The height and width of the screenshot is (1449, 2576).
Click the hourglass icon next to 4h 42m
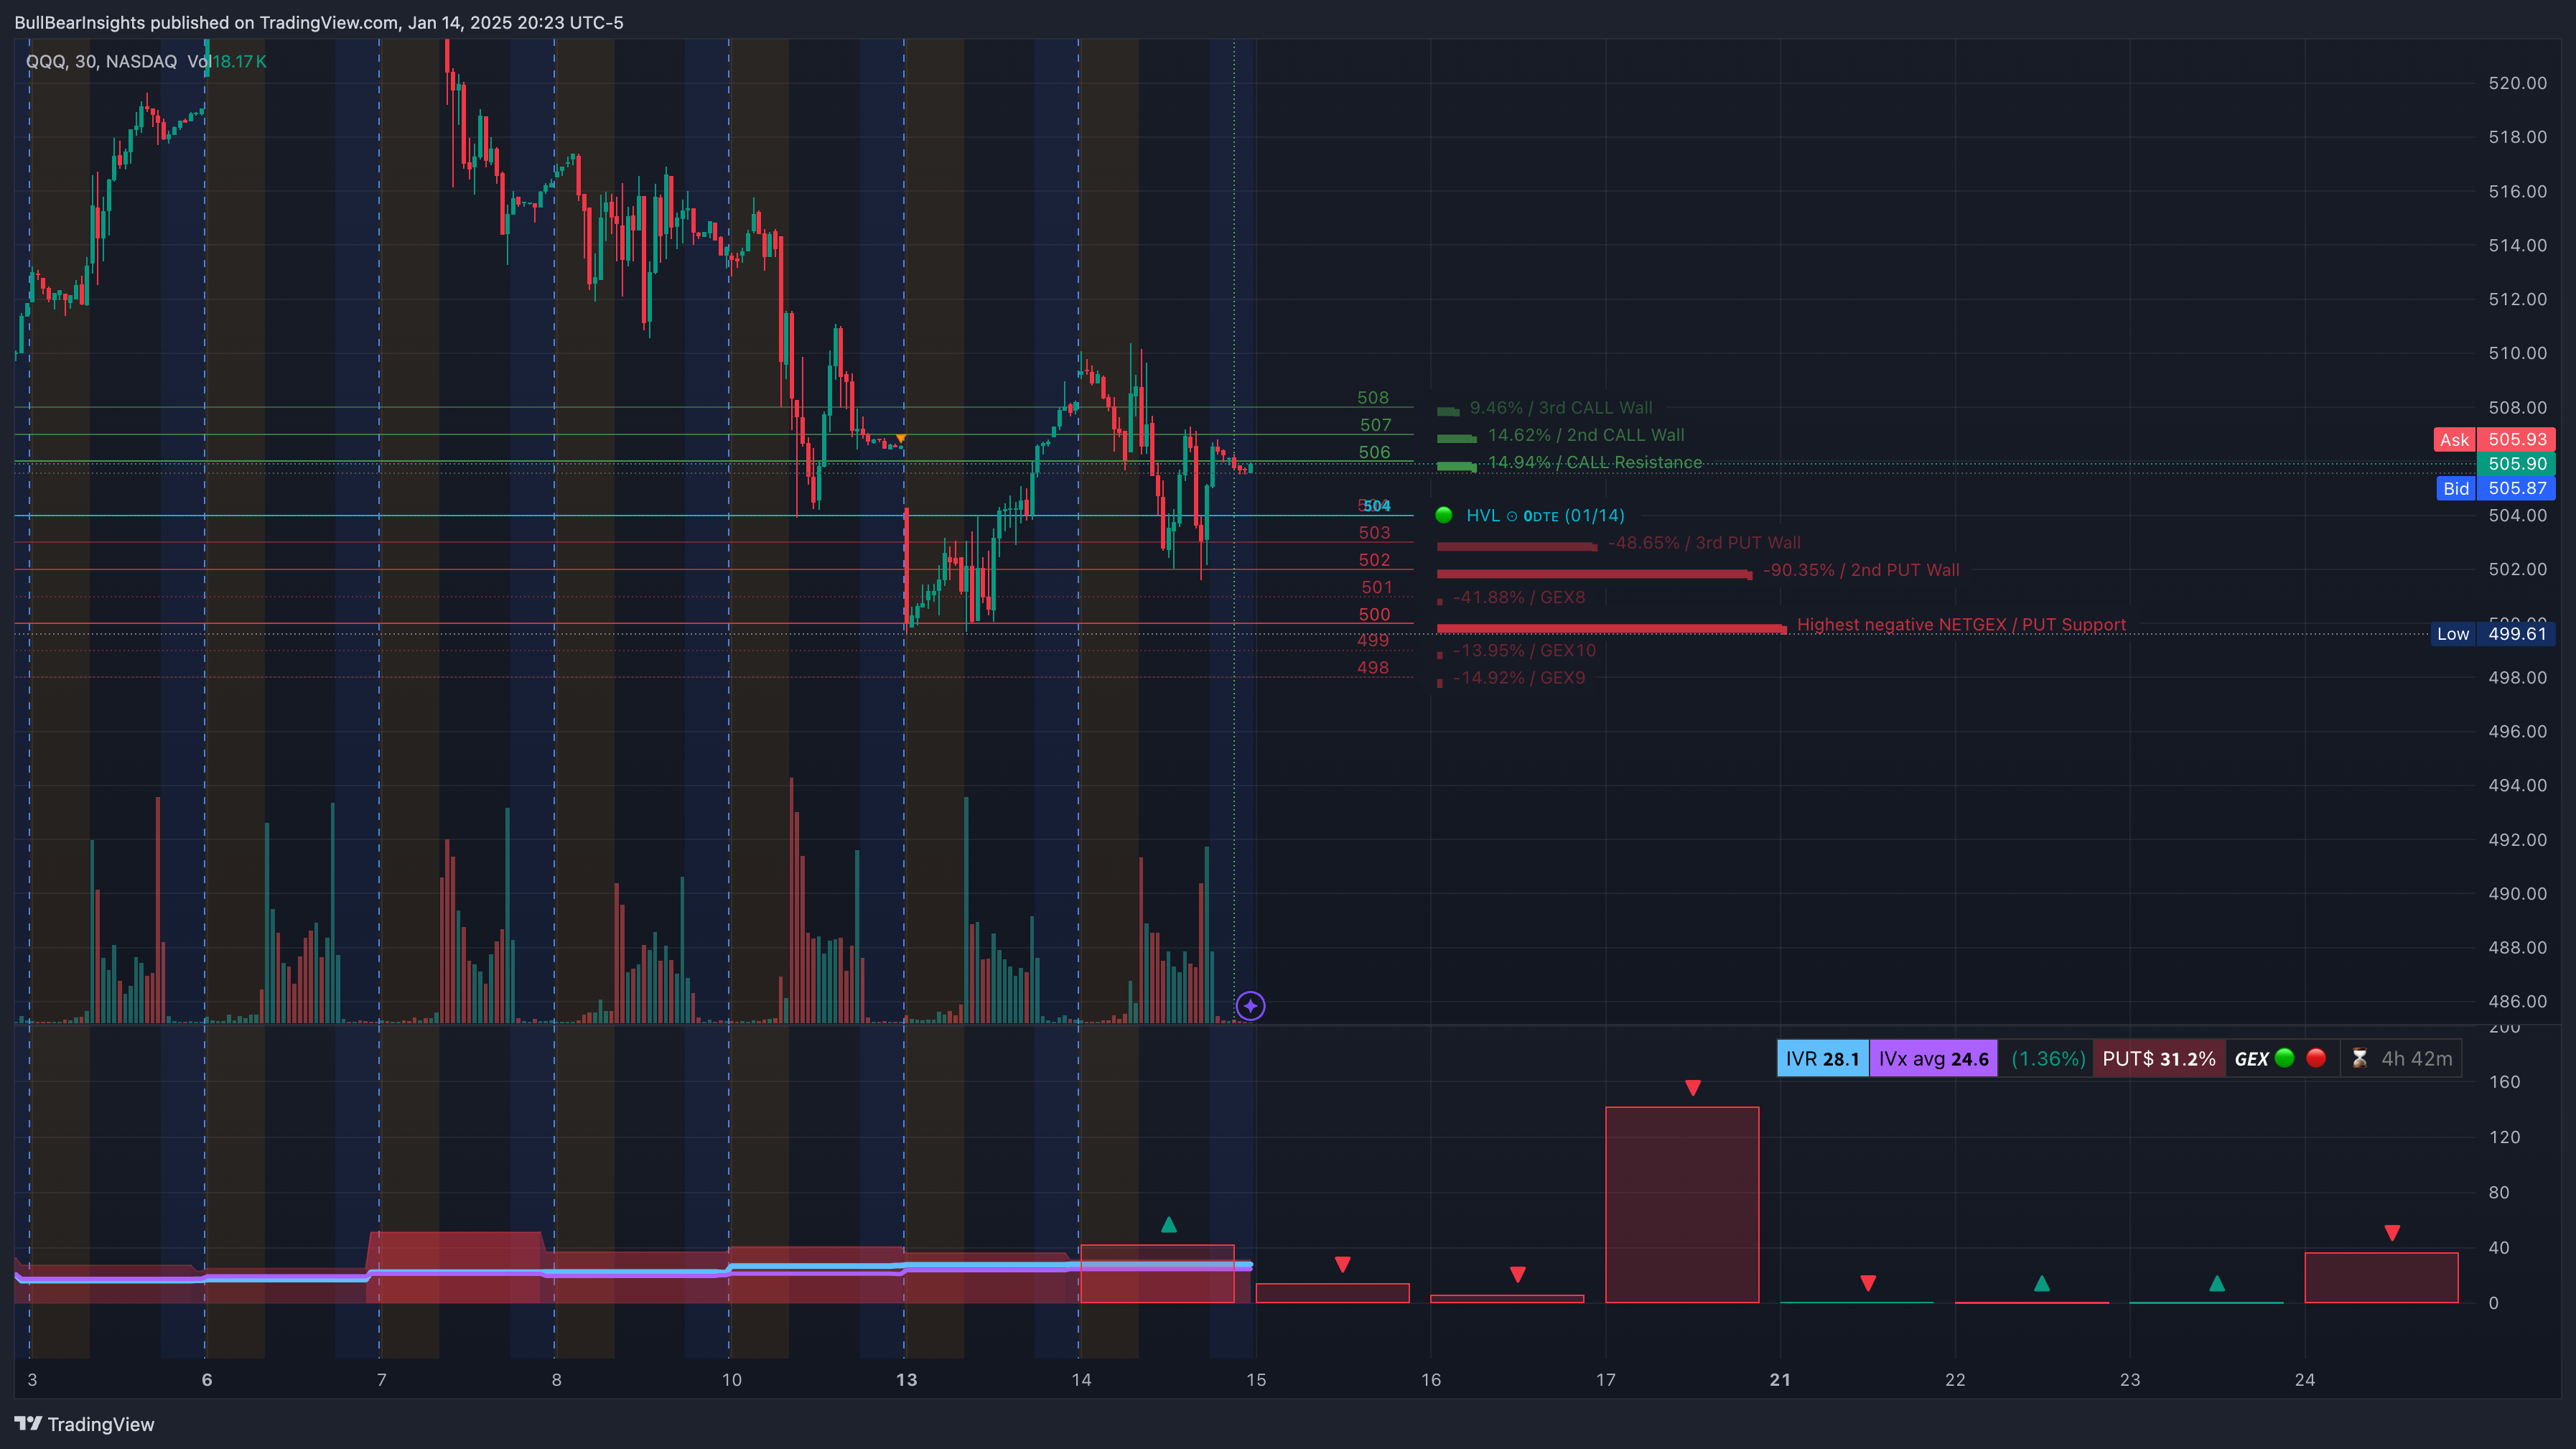pyautogui.click(x=2359, y=1058)
